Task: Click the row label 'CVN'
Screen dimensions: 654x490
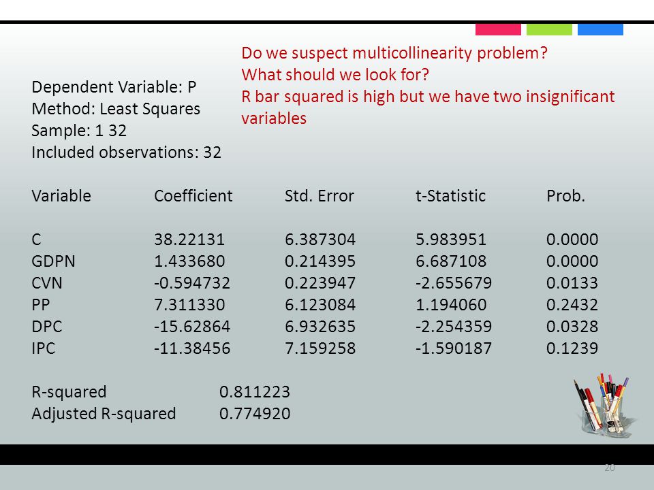Action: pyautogui.click(x=47, y=283)
